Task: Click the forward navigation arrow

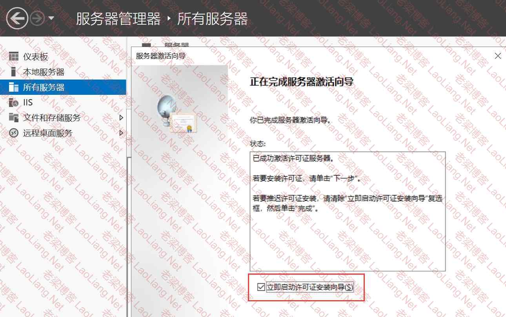Action: [x=37, y=18]
